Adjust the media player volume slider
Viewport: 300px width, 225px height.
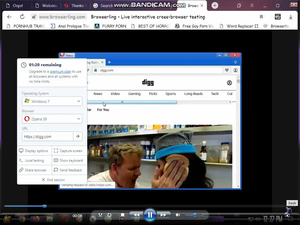point(194,215)
